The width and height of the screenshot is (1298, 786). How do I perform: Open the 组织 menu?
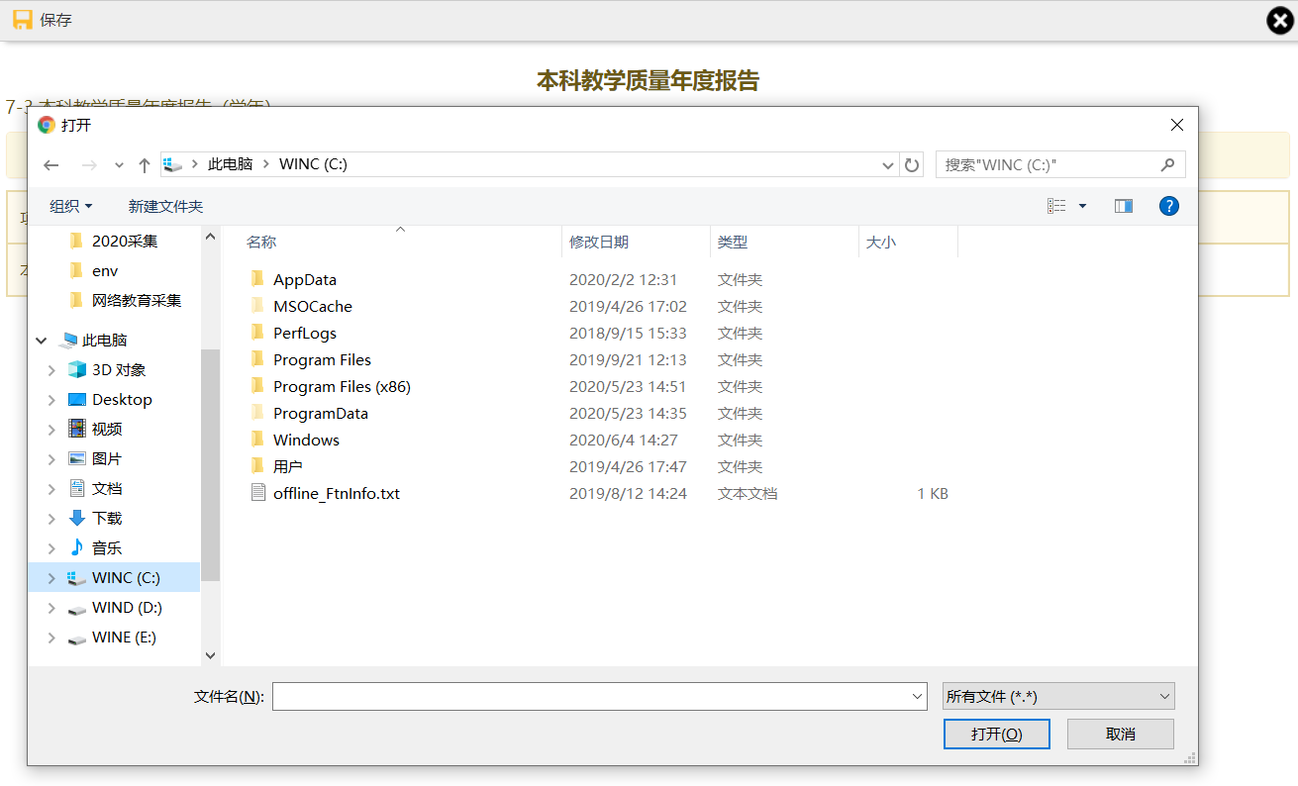click(70, 206)
